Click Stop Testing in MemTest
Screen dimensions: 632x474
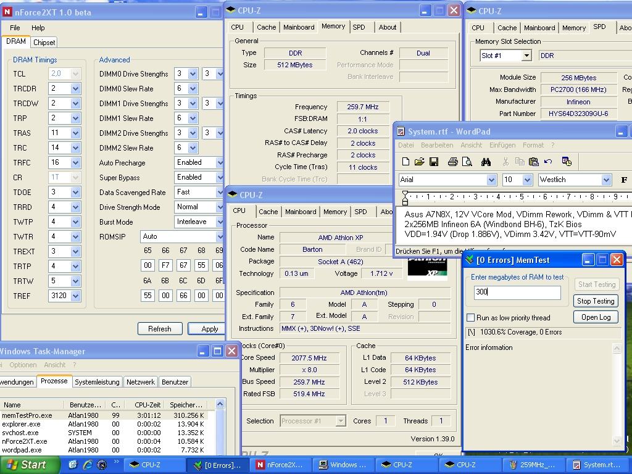click(596, 301)
